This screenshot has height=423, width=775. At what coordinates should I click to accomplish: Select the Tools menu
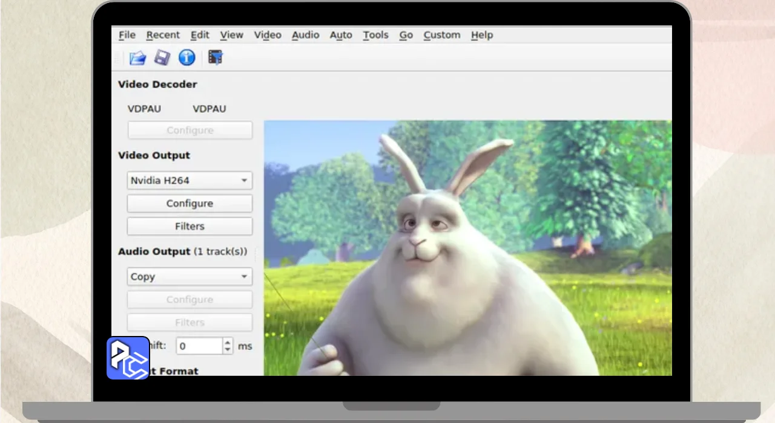(375, 35)
